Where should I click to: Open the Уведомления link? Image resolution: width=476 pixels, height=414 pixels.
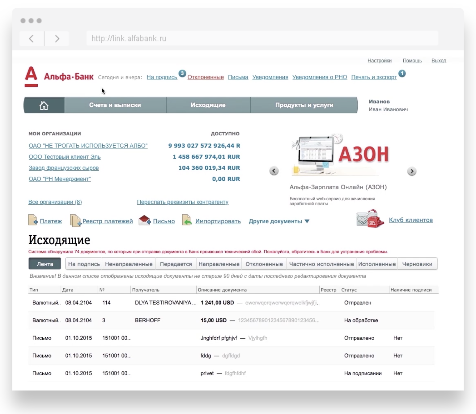(270, 77)
